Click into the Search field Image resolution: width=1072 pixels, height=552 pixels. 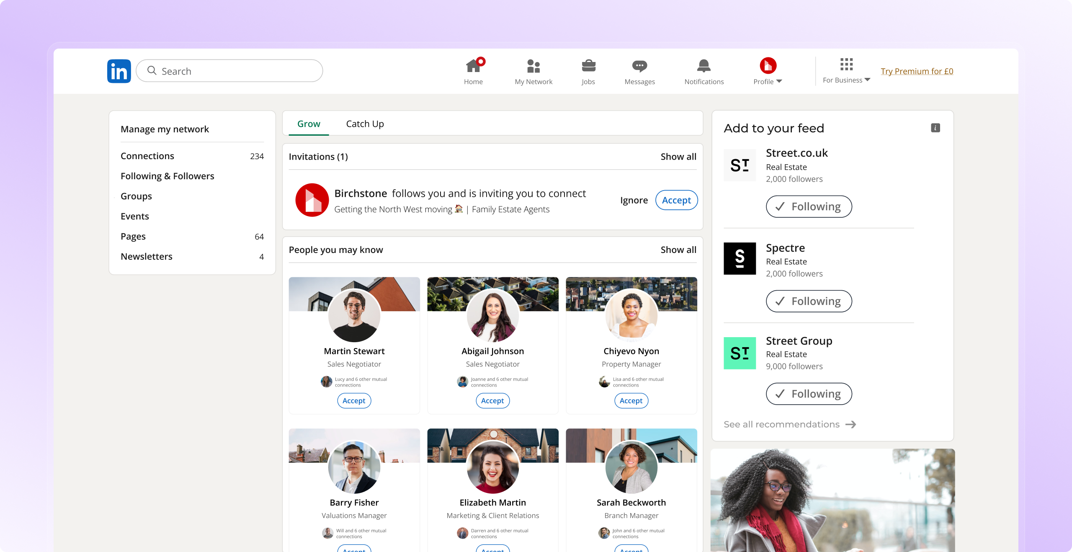pos(229,71)
